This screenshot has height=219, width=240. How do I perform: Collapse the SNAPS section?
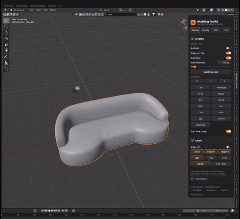point(230,140)
